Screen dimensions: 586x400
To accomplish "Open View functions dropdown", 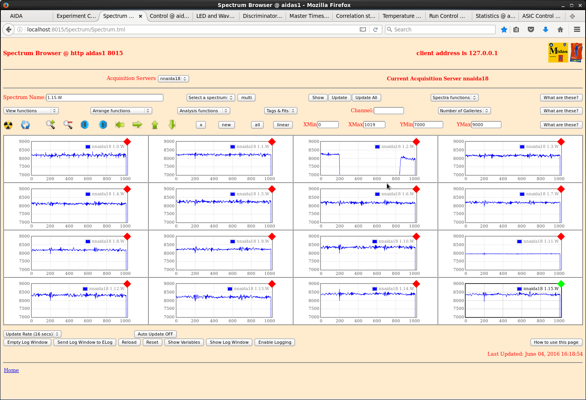I will coord(31,111).
